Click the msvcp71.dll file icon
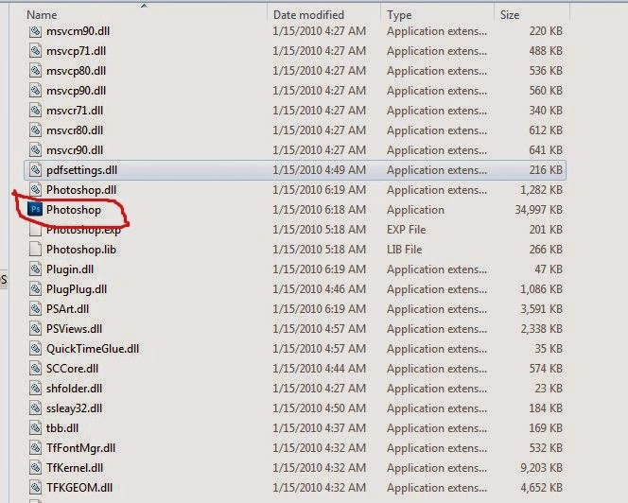 click(x=35, y=51)
